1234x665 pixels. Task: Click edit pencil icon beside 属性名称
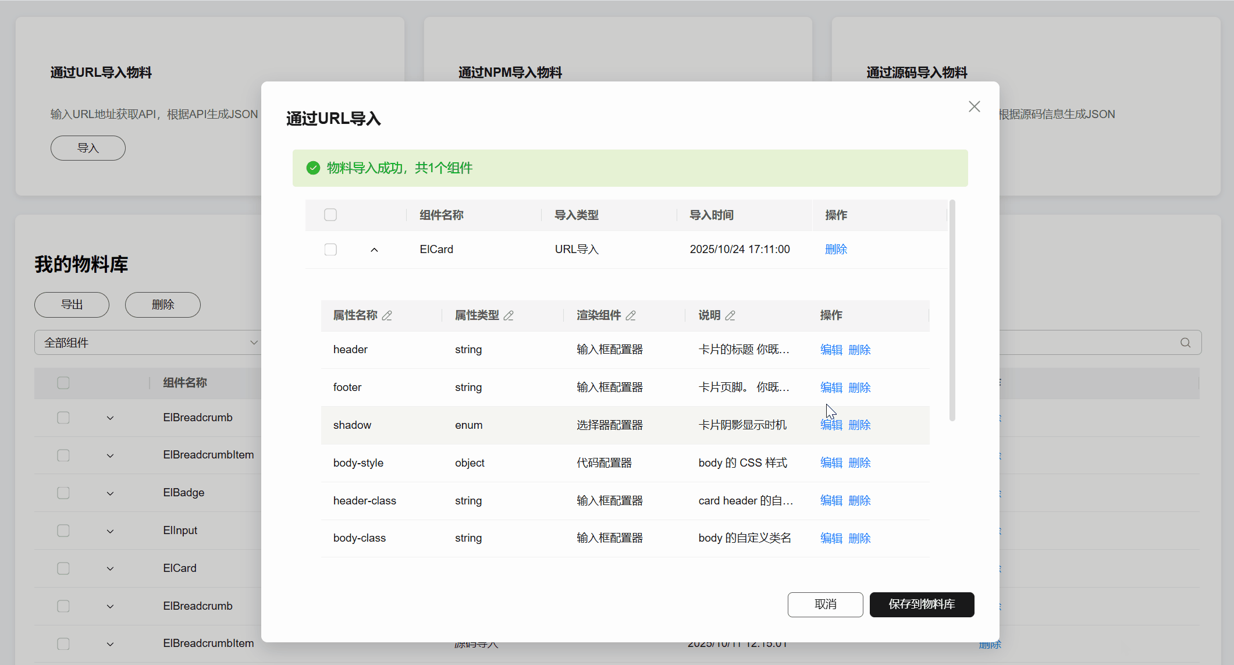coord(387,315)
